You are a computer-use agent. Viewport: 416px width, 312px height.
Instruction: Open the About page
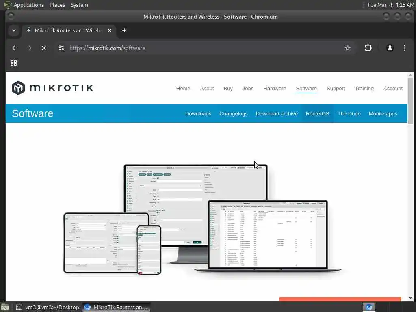[207, 88]
